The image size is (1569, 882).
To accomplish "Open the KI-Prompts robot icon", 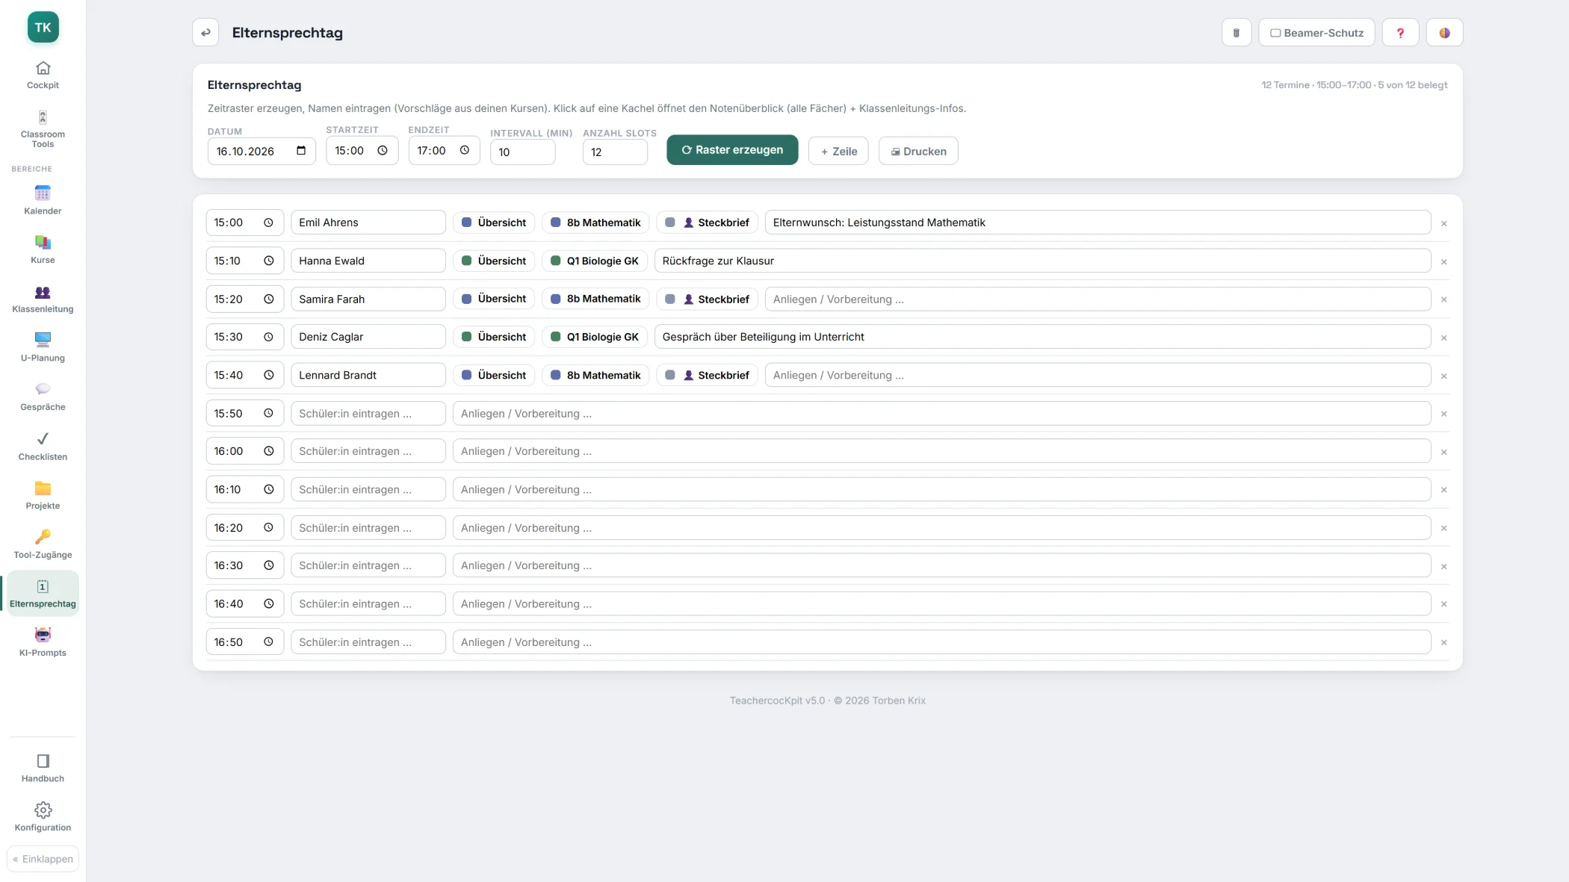I will [x=43, y=635].
